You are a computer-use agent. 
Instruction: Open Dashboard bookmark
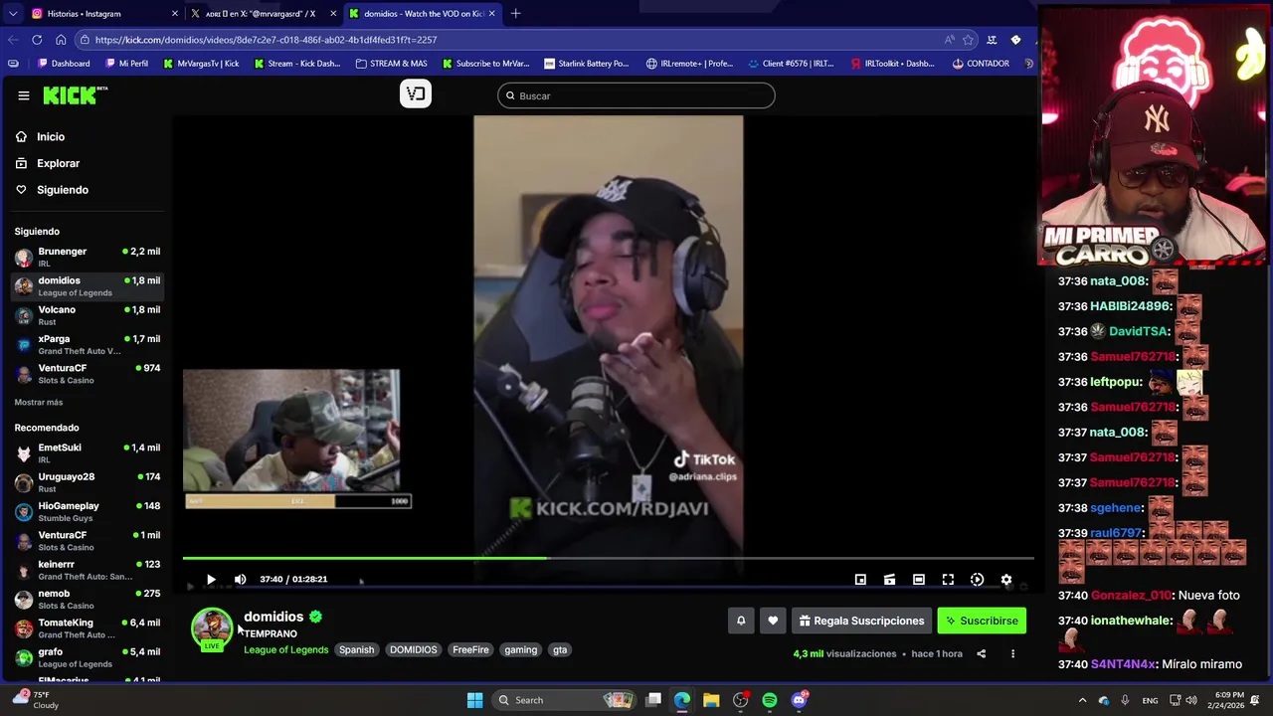[x=63, y=64]
